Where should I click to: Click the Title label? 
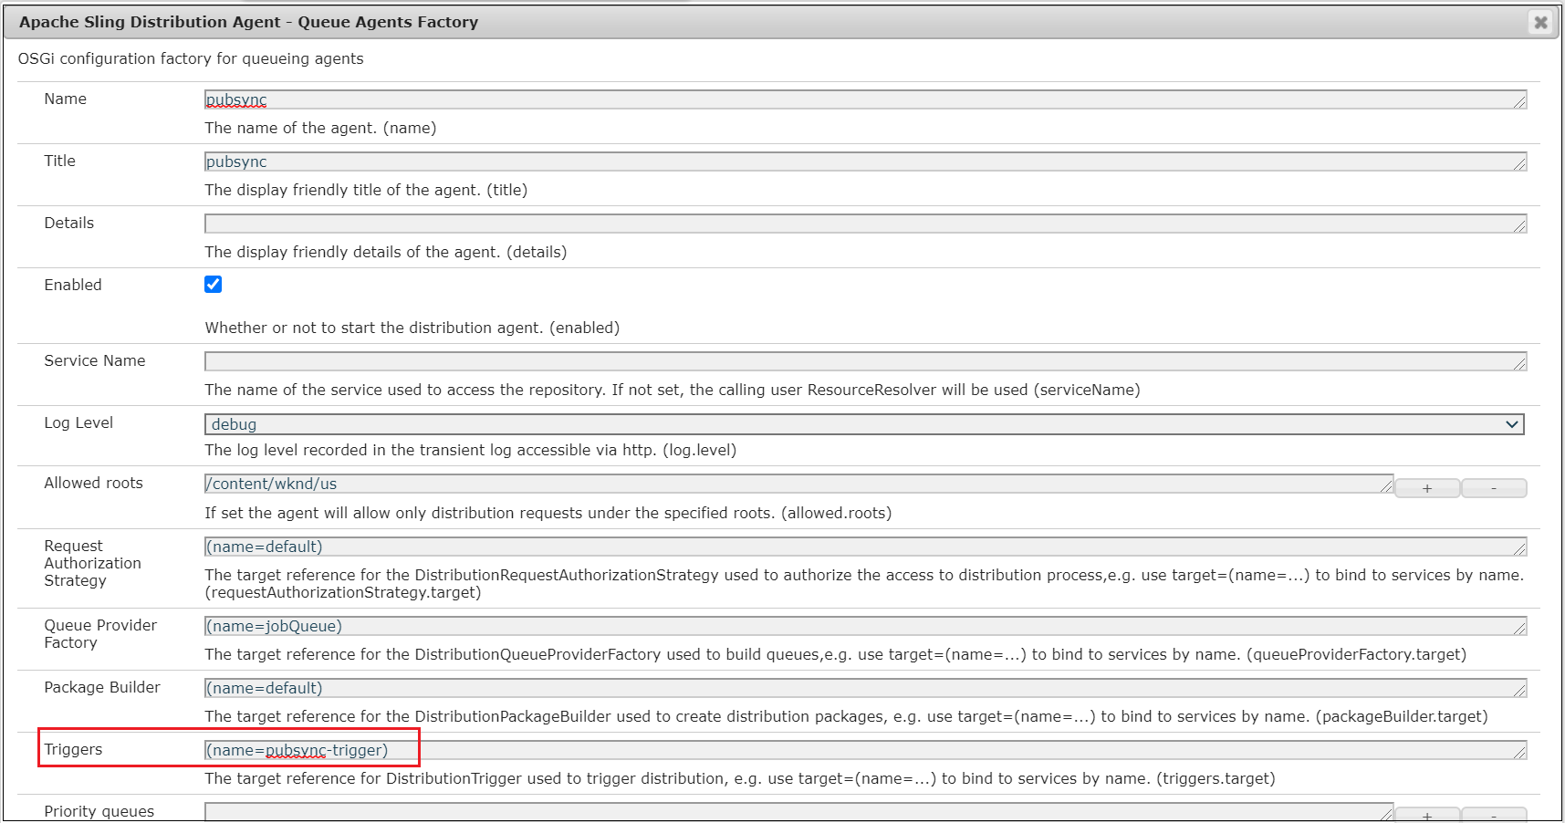(60, 161)
